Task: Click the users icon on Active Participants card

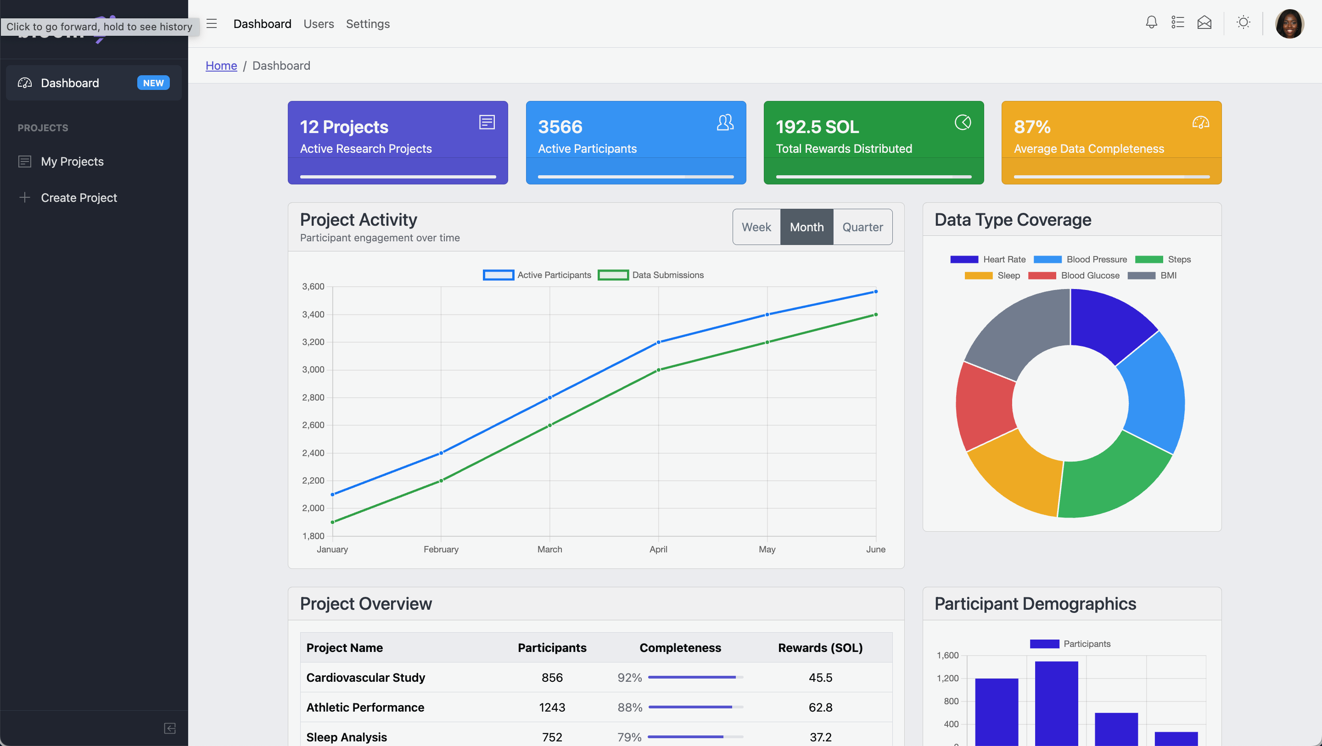Action: 725,122
